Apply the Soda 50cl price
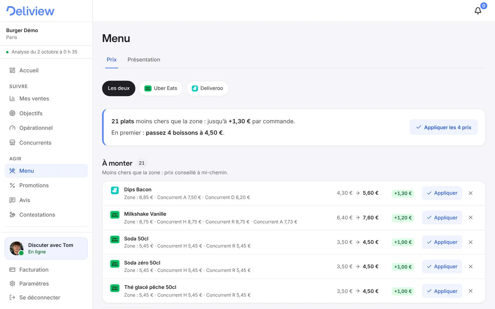 pos(442,242)
